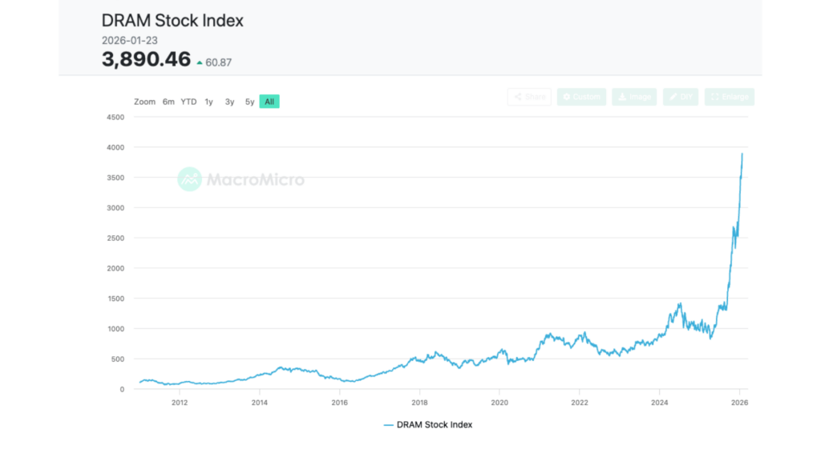Click the chart line peak near 2026
821x461 pixels.
tap(742, 154)
